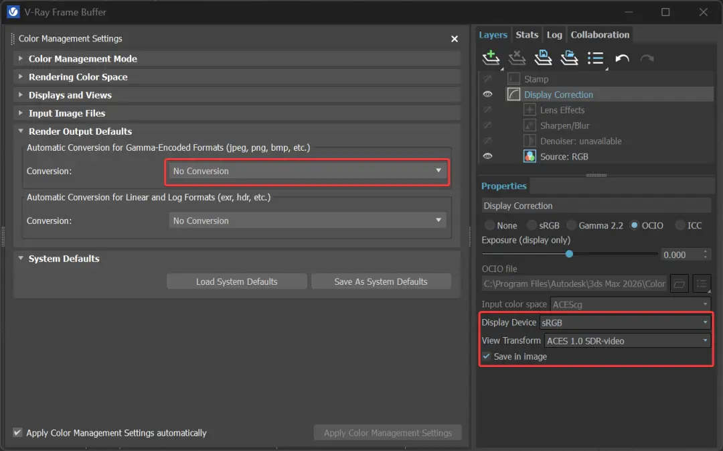
Task: Enable the Stamp layer visibility
Action: [x=487, y=79]
